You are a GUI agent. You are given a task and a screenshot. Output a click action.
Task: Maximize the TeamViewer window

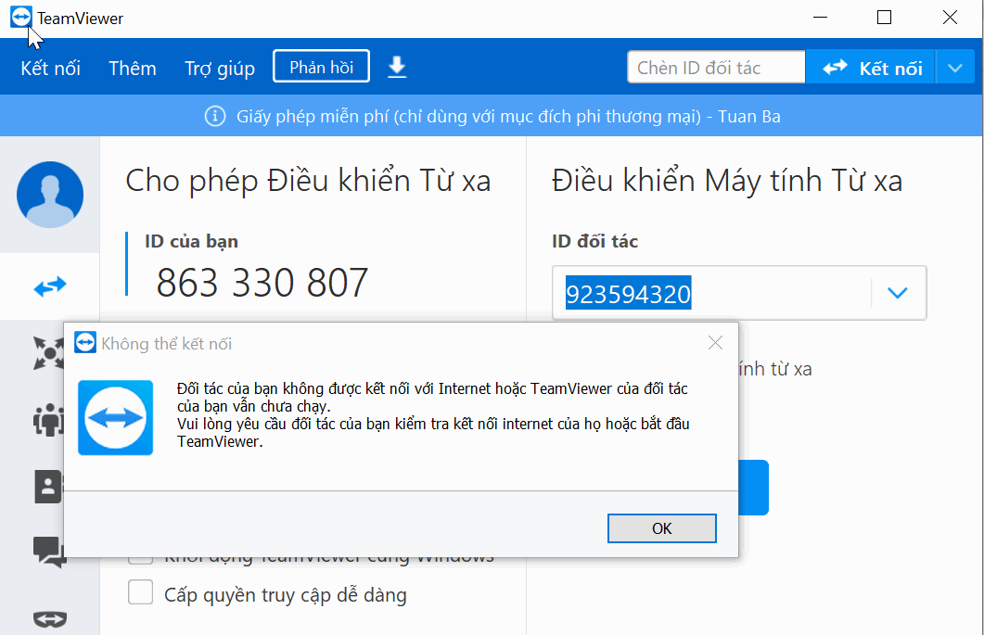click(x=884, y=18)
